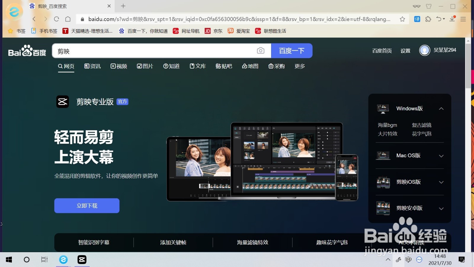Open the downloads icon in toolbar
474x267 pixels.
452,19
